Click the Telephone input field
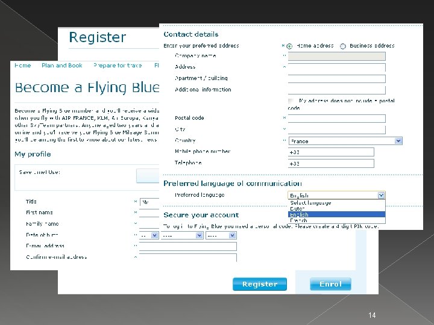 (331, 163)
